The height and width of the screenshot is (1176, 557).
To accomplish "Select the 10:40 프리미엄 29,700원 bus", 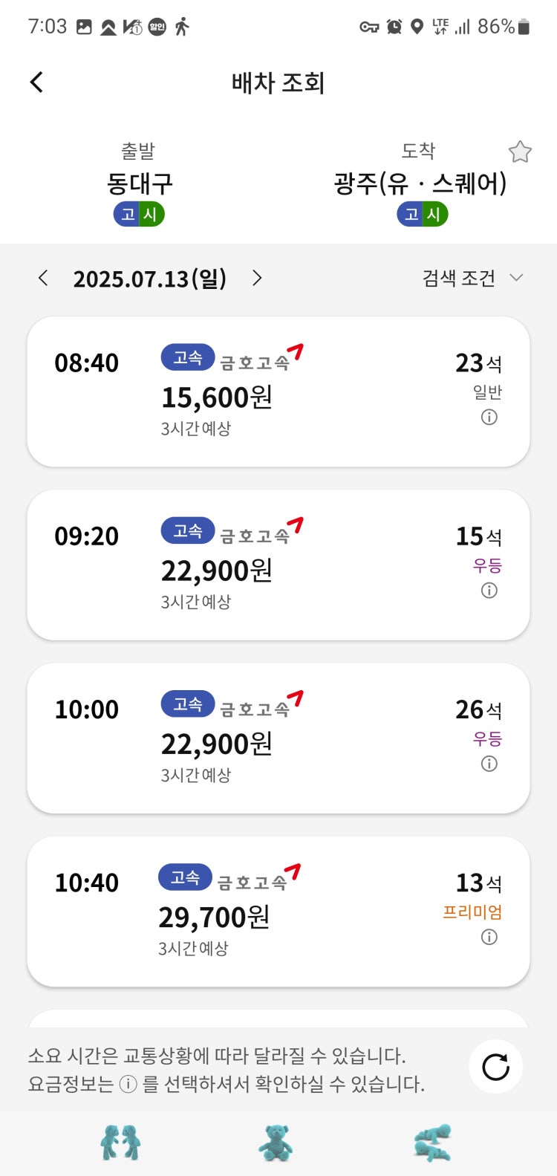I will point(278,912).
